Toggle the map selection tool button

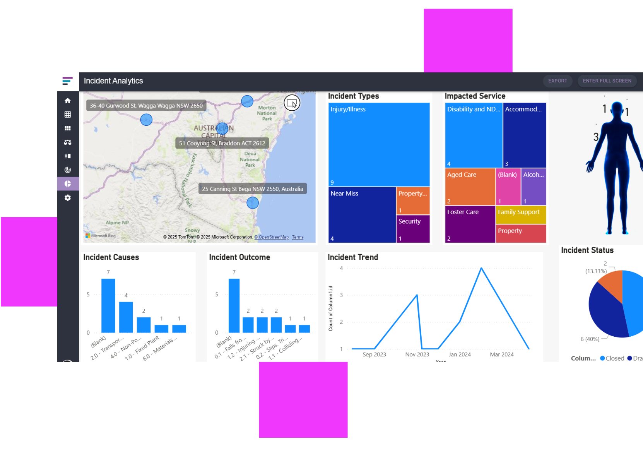292,103
